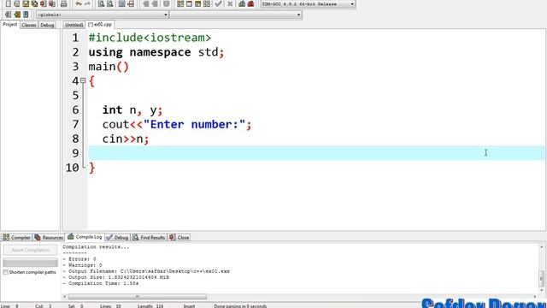Click the Save file toolbar icon
Image resolution: width=547 pixels, height=308 pixels.
pyautogui.click(x=26, y=3)
